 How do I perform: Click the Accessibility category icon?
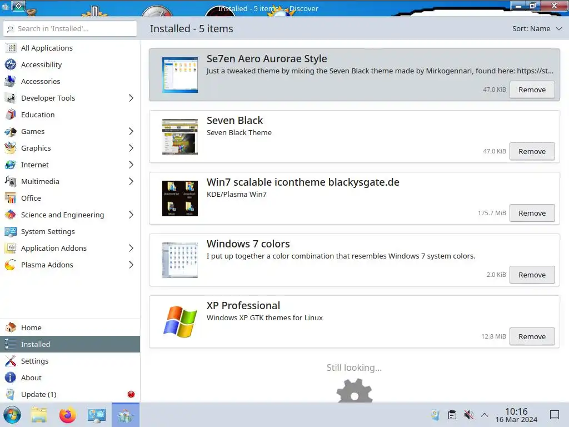(x=11, y=64)
